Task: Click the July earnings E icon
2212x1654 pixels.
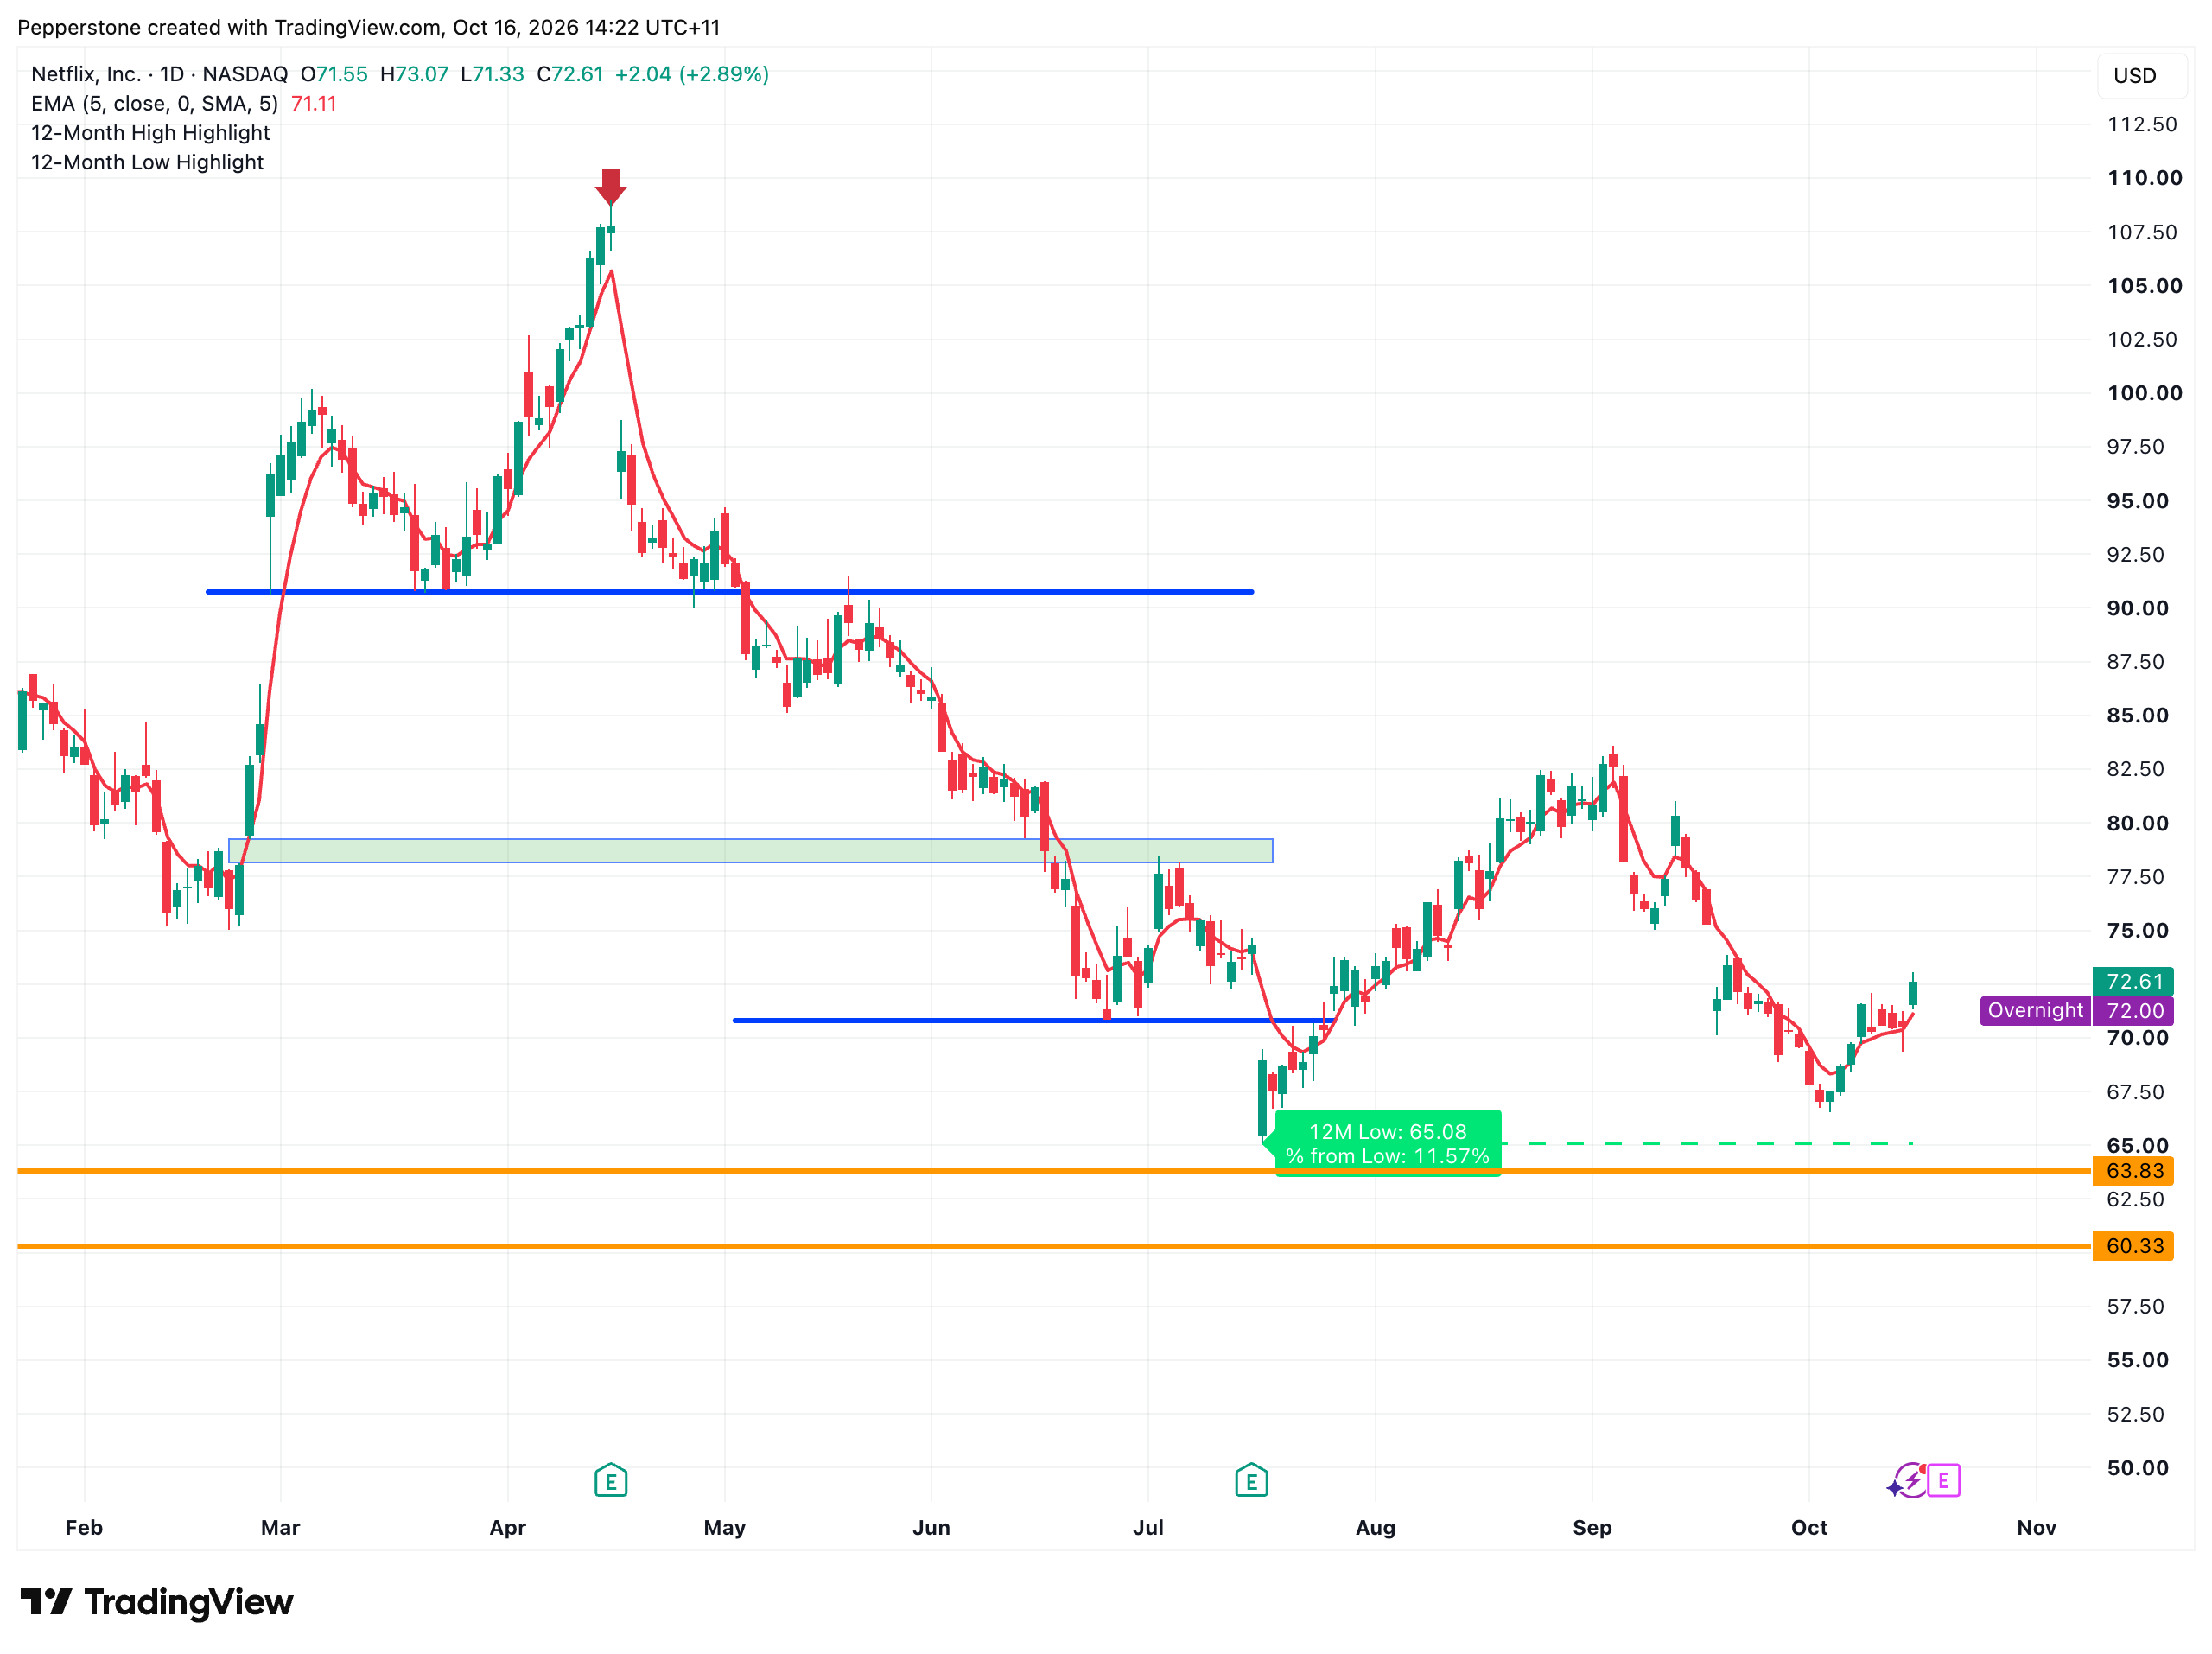Action: pyautogui.click(x=1251, y=1480)
